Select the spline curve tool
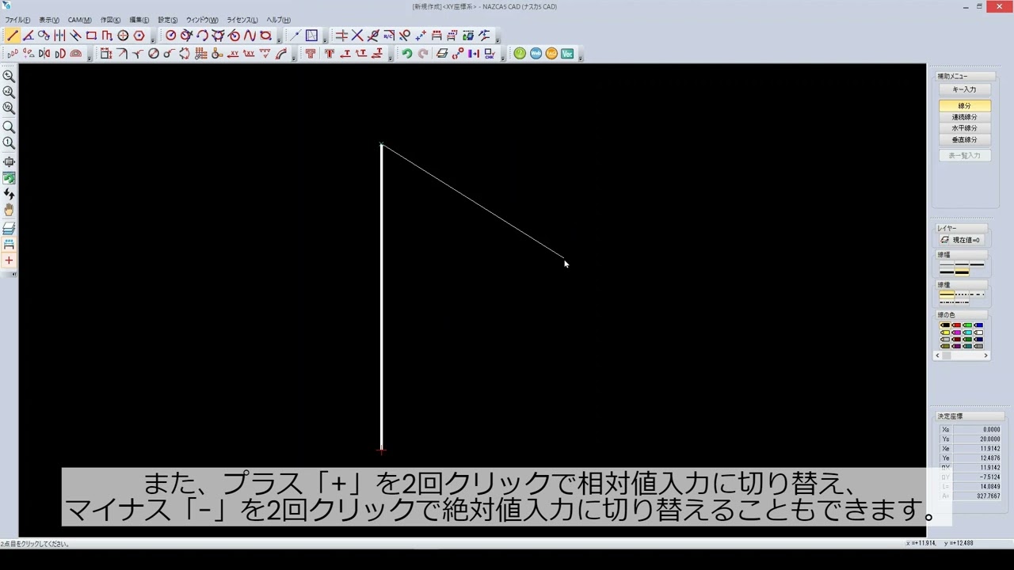This screenshot has height=570, width=1014. click(x=250, y=36)
